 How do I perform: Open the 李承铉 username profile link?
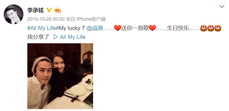[x=35, y=10]
